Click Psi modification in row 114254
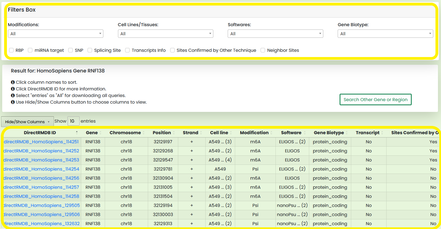 pyautogui.click(x=255, y=169)
